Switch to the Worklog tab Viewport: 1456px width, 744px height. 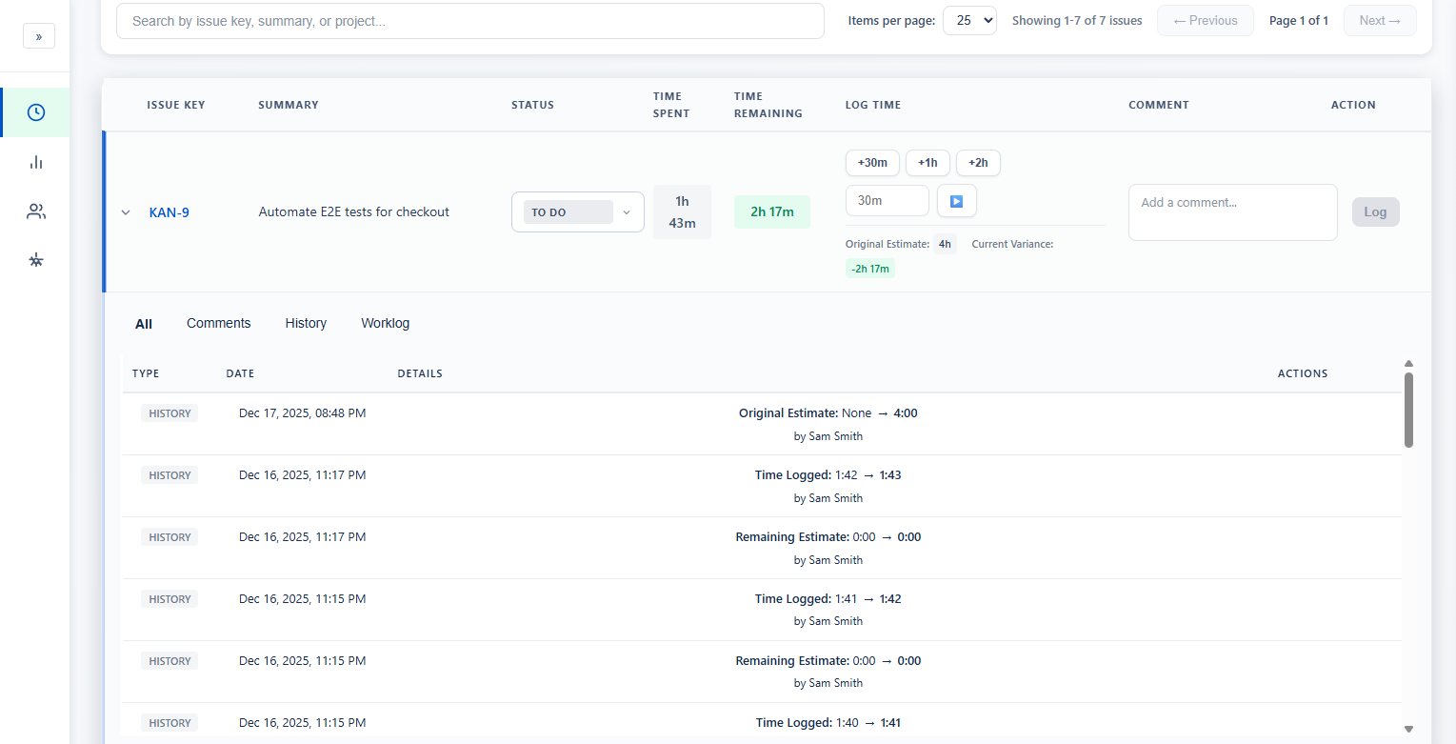(385, 323)
